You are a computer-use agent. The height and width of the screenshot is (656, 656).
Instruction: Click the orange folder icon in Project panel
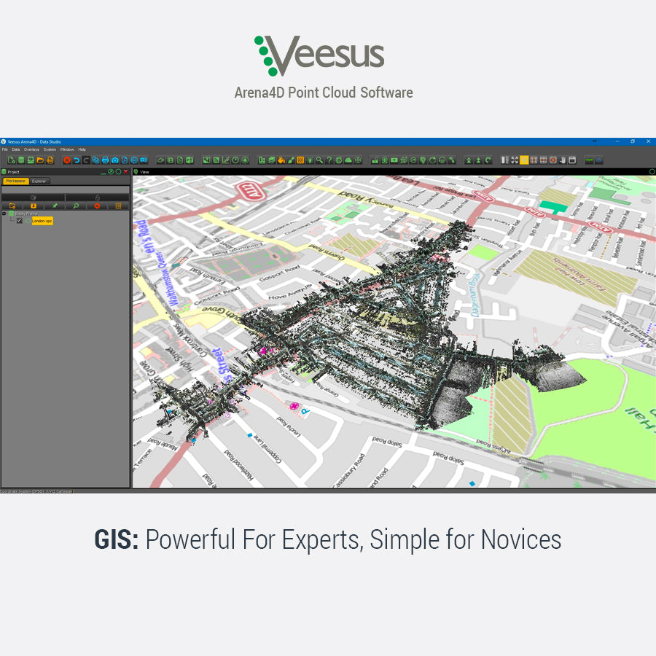12,206
